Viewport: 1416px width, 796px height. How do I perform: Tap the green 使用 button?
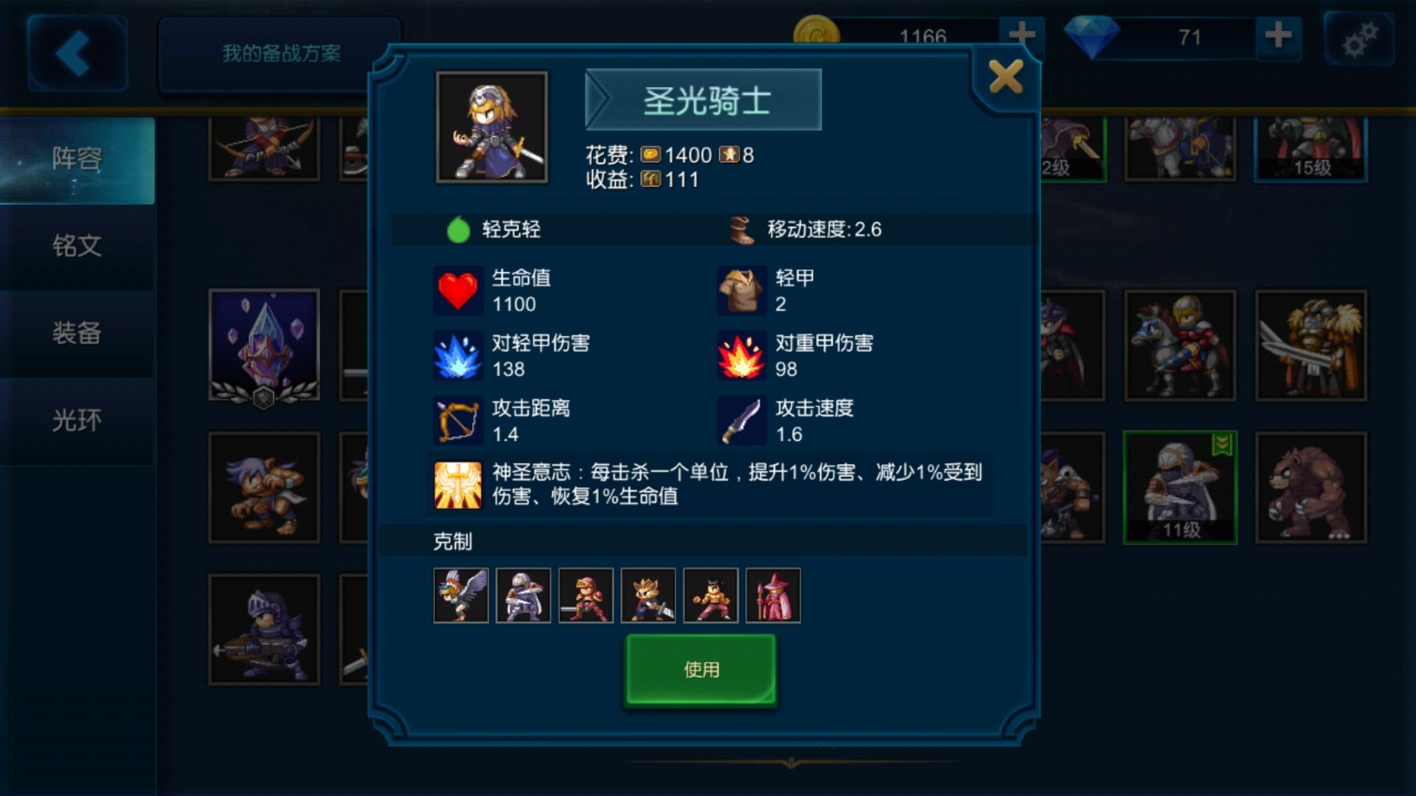click(701, 669)
